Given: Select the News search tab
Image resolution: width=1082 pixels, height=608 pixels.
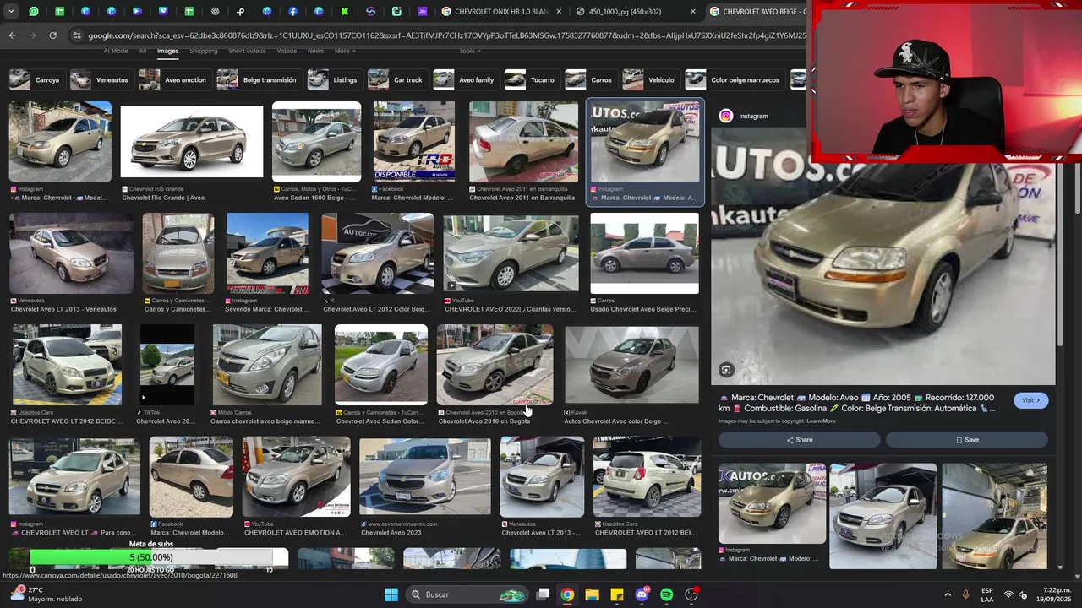Looking at the screenshot, I should pyautogui.click(x=315, y=51).
